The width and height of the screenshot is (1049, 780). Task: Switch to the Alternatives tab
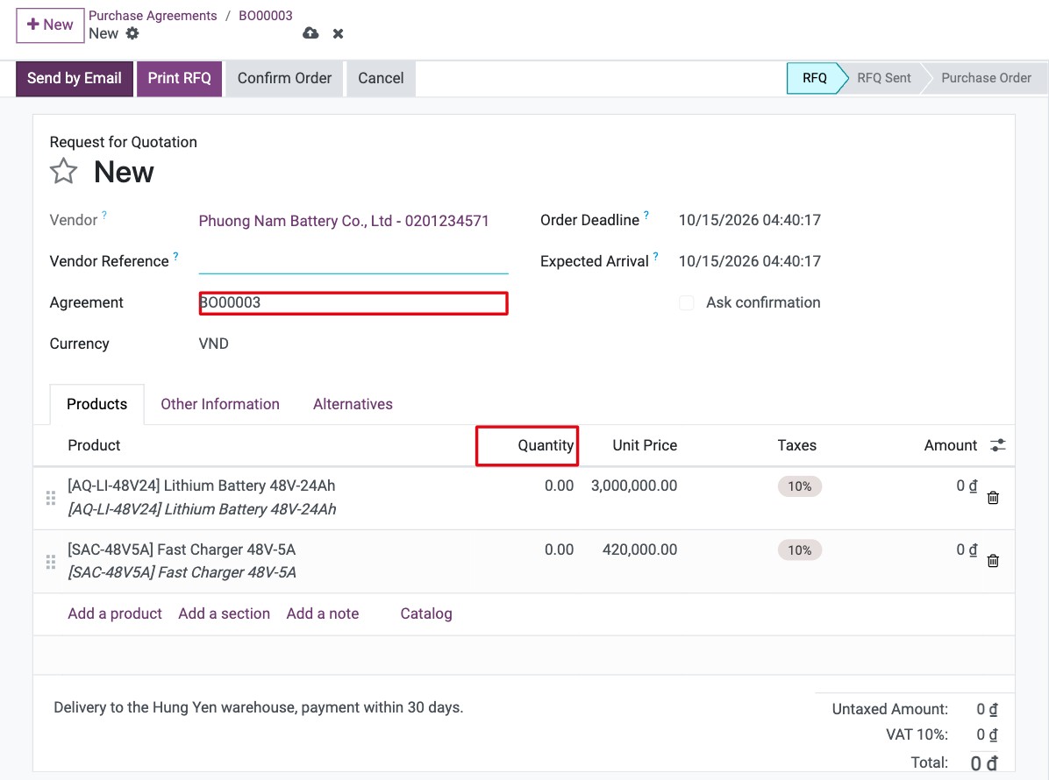[x=353, y=404]
